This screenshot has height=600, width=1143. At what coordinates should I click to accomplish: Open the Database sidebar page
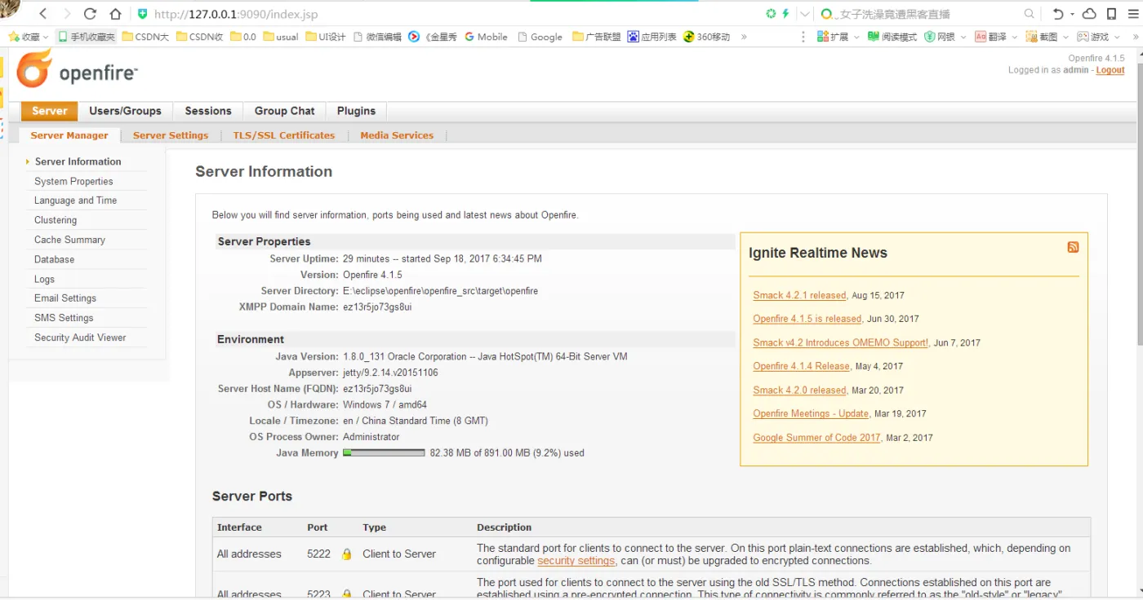pyautogui.click(x=54, y=259)
